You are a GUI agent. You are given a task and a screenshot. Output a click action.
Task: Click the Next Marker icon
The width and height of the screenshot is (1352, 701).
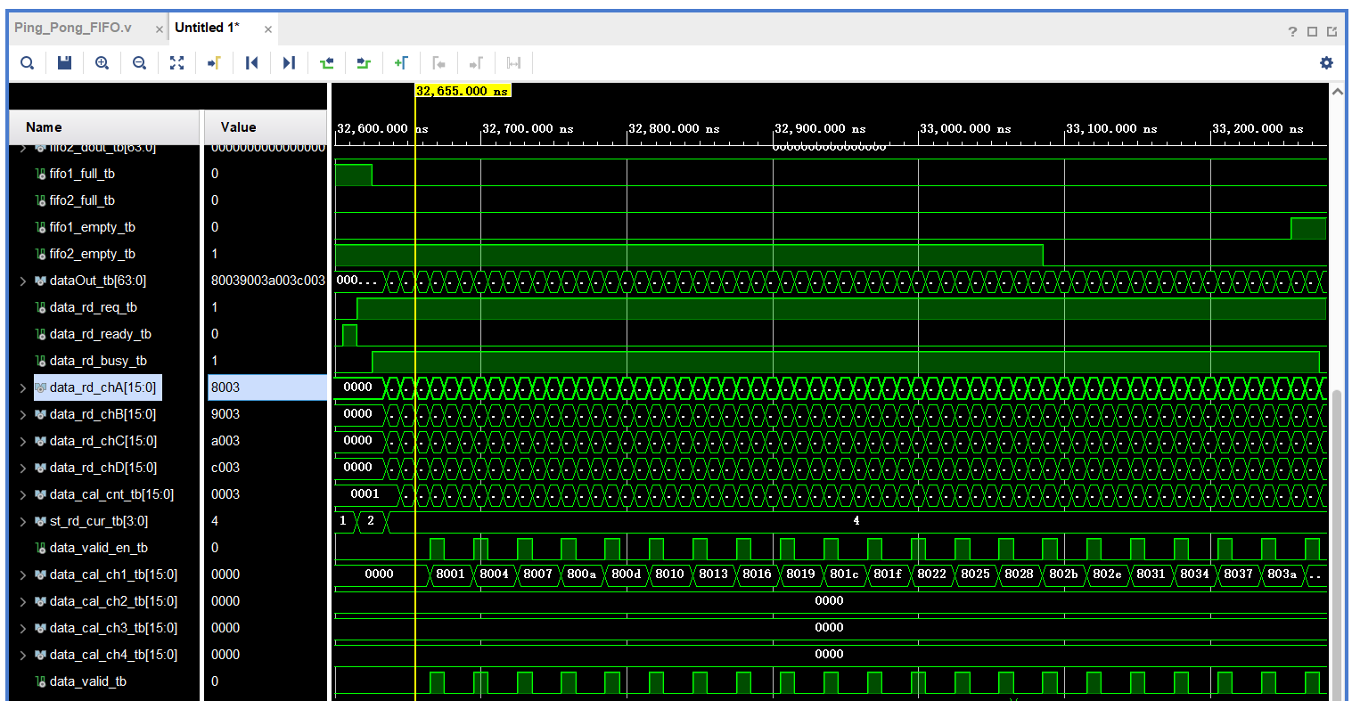point(476,62)
